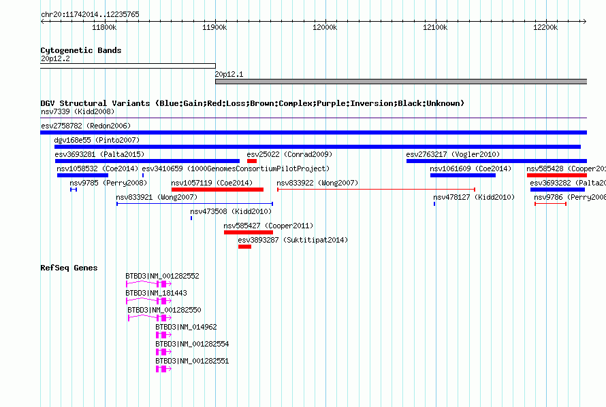Screen dimensions: 606x407
Task: Open the nsv473508 (Kidd2010) variant label
Action: click(x=231, y=211)
